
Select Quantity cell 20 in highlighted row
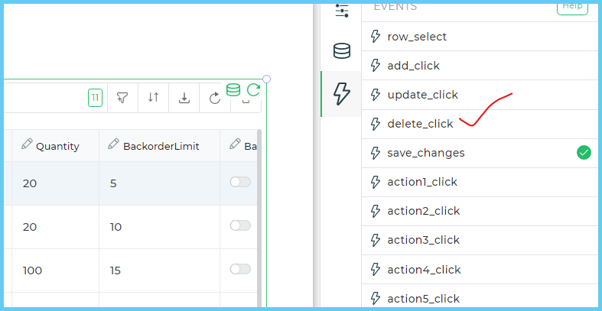click(x=55, y=183)
